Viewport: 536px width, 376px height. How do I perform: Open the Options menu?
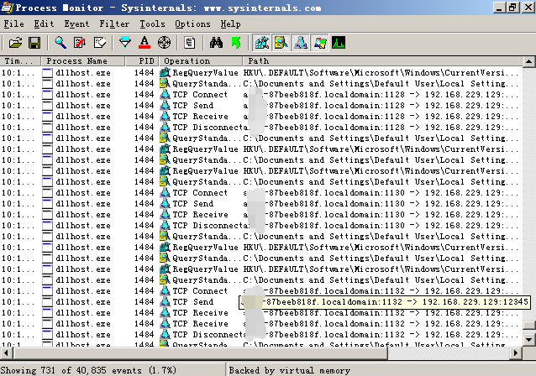(x=192, y=24)
